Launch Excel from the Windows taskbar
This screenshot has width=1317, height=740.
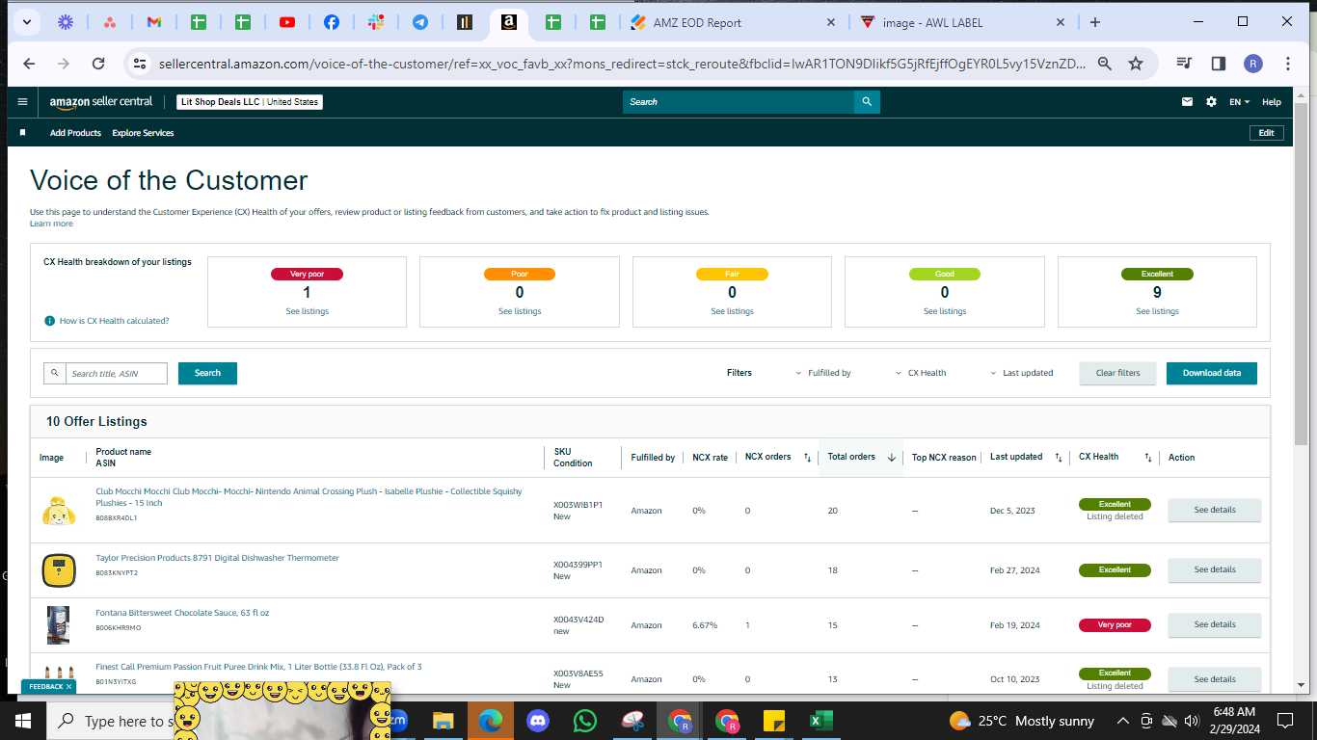pyautogui.click(x=820, y=721)
